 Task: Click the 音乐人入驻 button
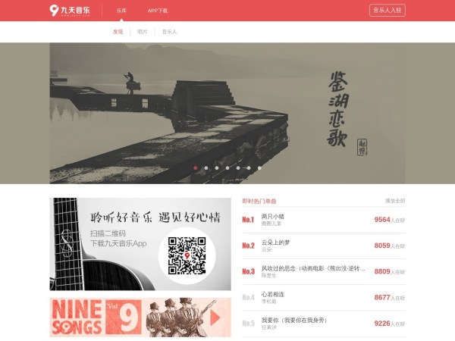pyautogui.click(x=388, y=11)
